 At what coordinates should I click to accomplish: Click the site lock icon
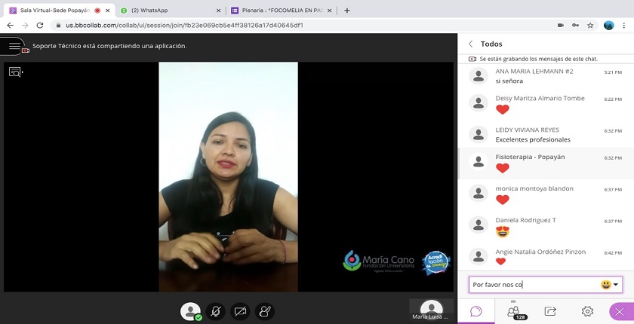click(58, 25)
